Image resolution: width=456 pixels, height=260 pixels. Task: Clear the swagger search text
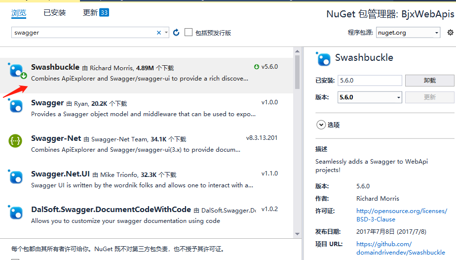[159, 33]
